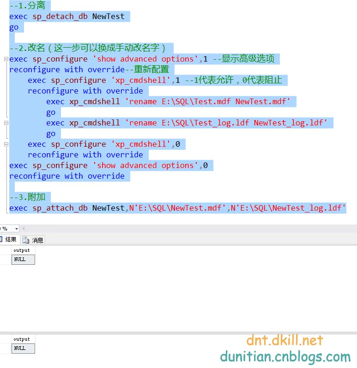Viewport: 357px width, 368px height.
Task: Click the dunitian.cnblogs.com watermark link
Action: tap(285, 357)
